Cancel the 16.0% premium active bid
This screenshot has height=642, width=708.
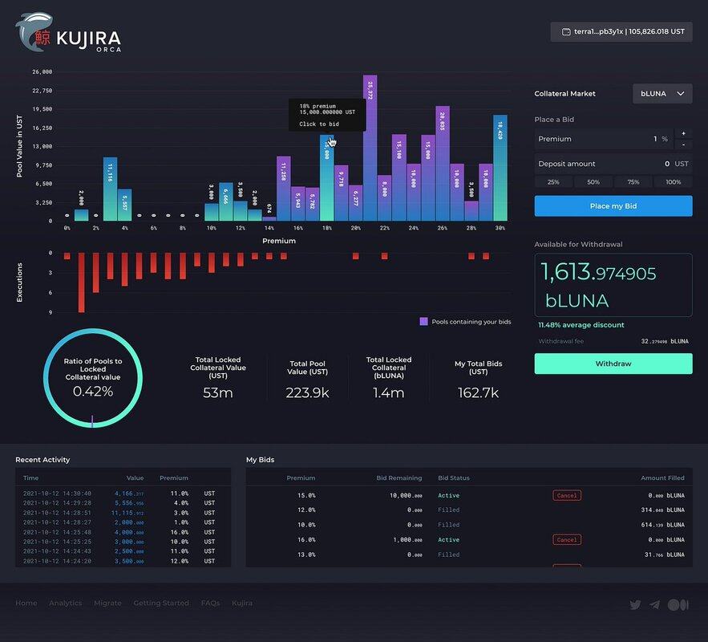tap(566, 539)
